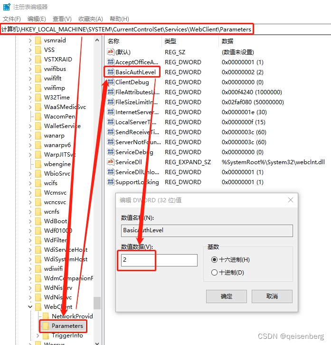This screenshot has width=331, height=345.
Task: Select the wanarpv6 tree item
Action: pyautogui.click(x=57, y=145)
